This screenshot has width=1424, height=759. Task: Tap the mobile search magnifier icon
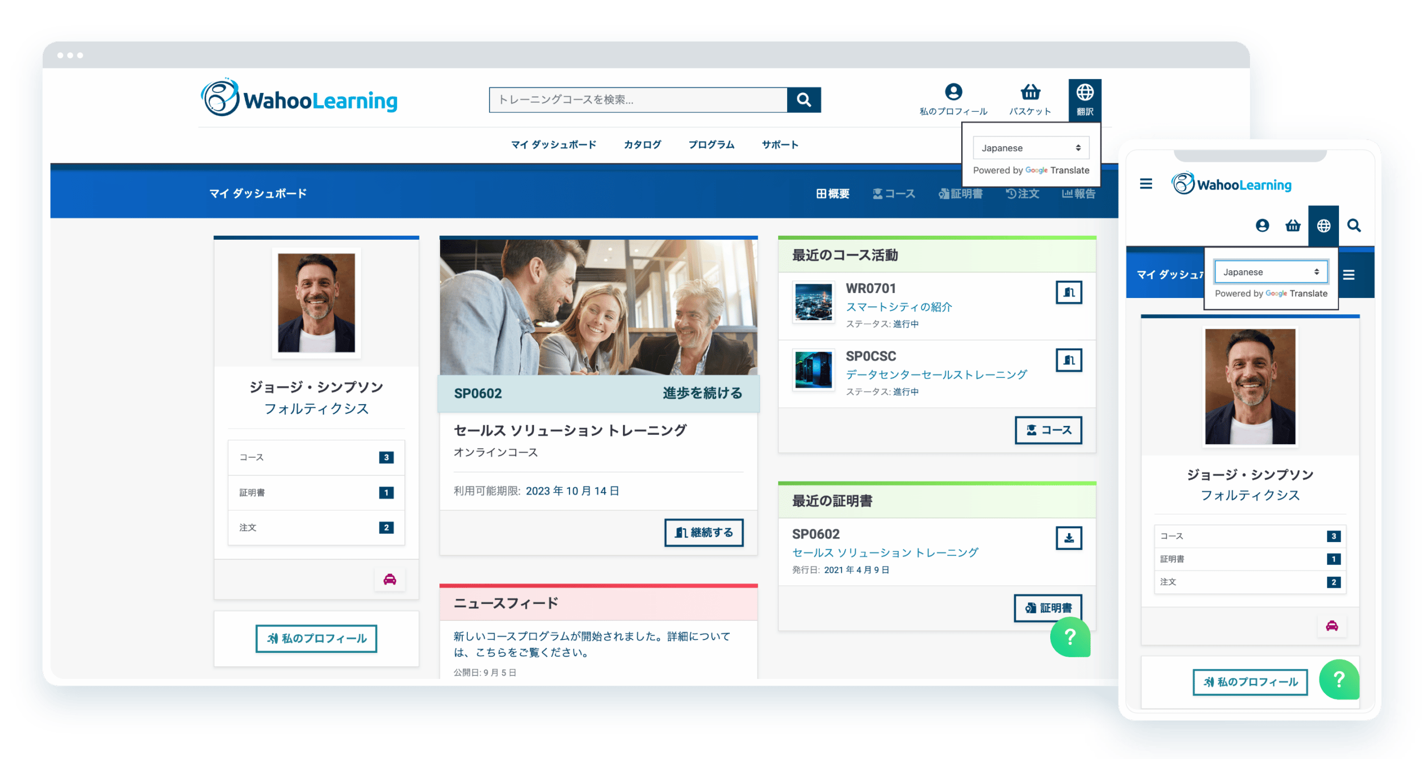pos(1353,226)
